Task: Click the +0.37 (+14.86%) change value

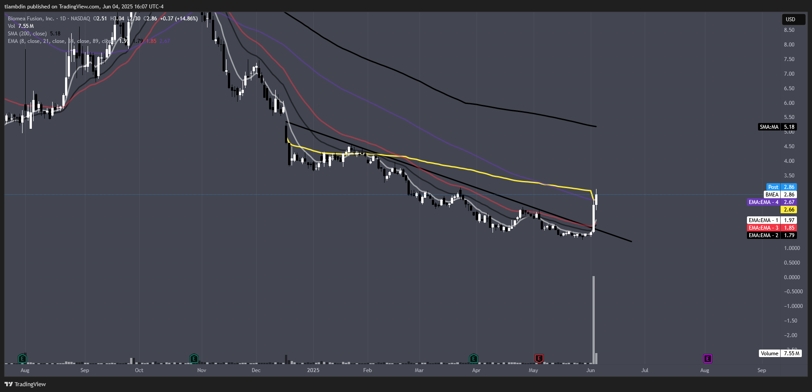Action: (x=179, y=19)
